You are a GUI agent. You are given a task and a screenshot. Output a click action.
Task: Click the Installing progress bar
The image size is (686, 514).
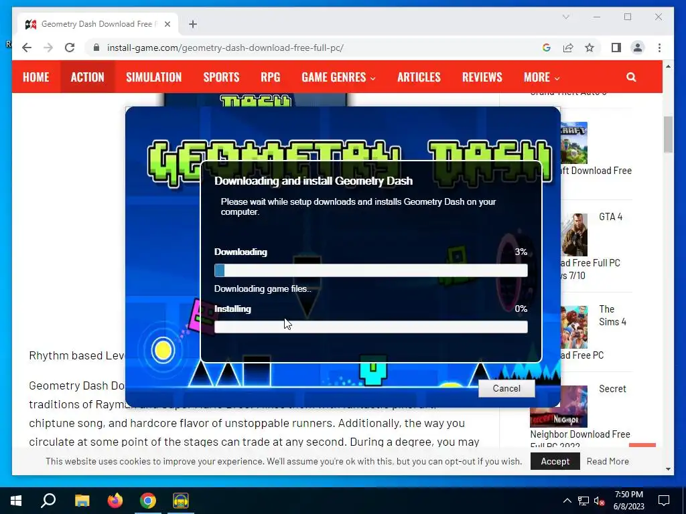coord(371,327)
